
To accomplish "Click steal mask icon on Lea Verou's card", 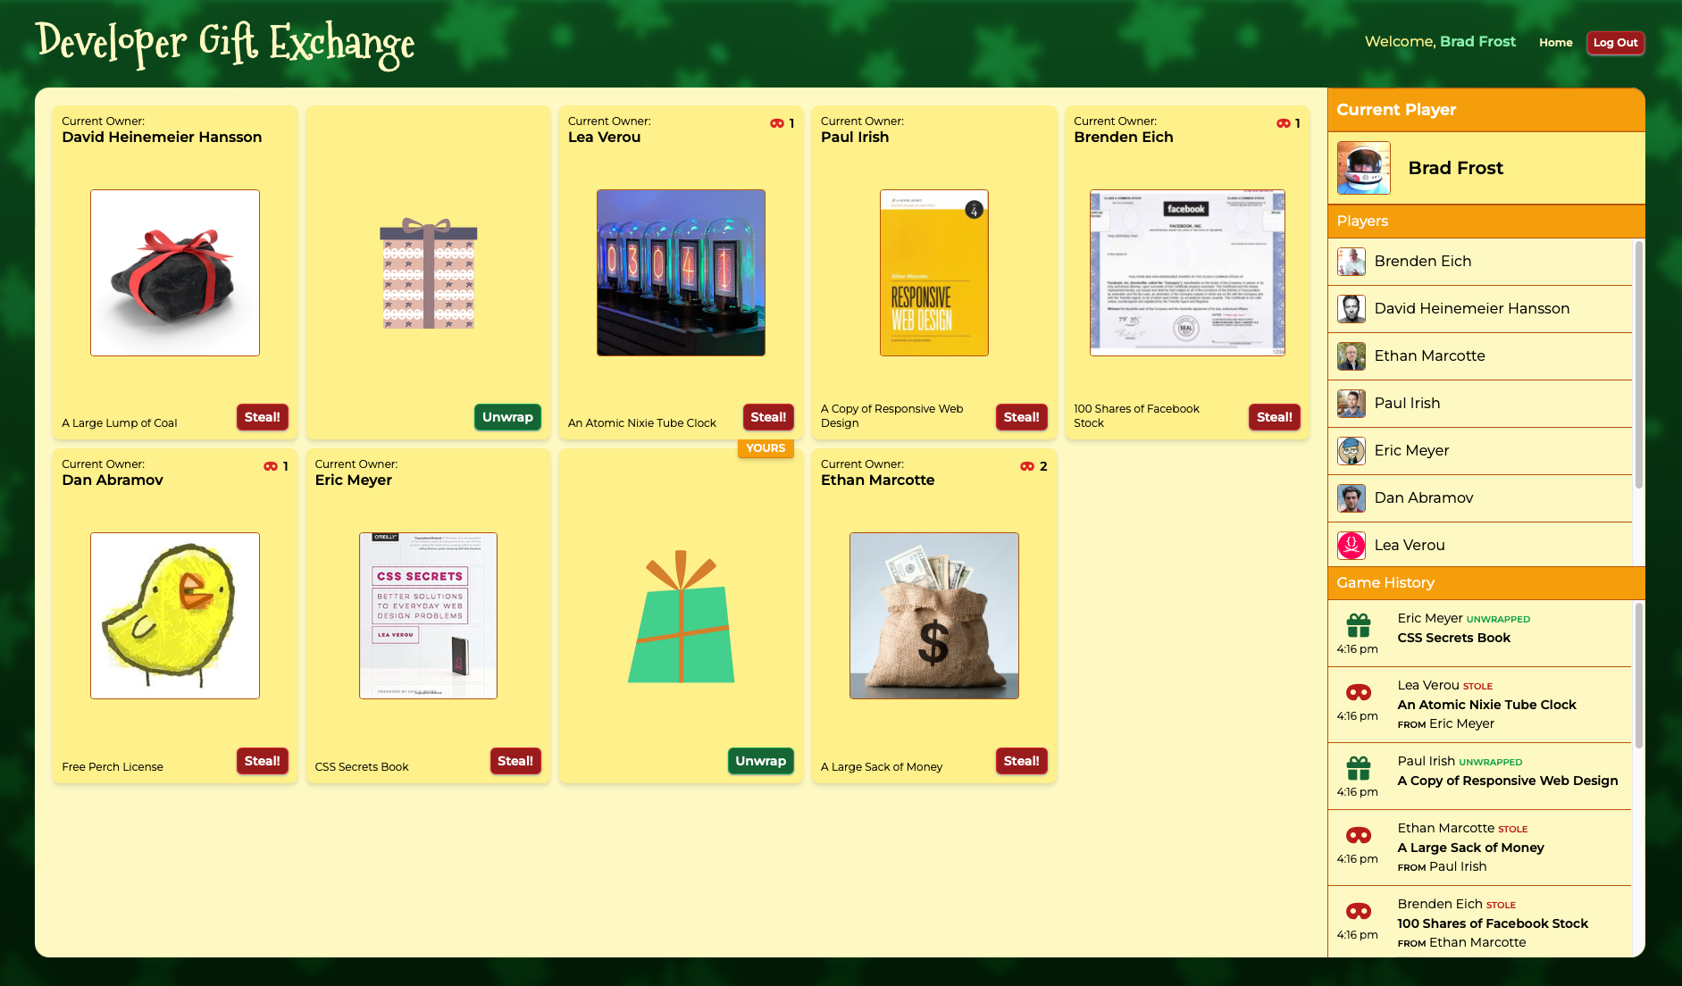I will [777, 124].
